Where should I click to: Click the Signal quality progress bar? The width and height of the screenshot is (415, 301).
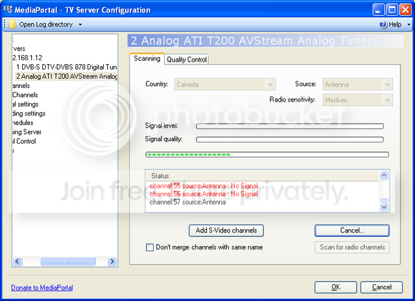(290, 139)
